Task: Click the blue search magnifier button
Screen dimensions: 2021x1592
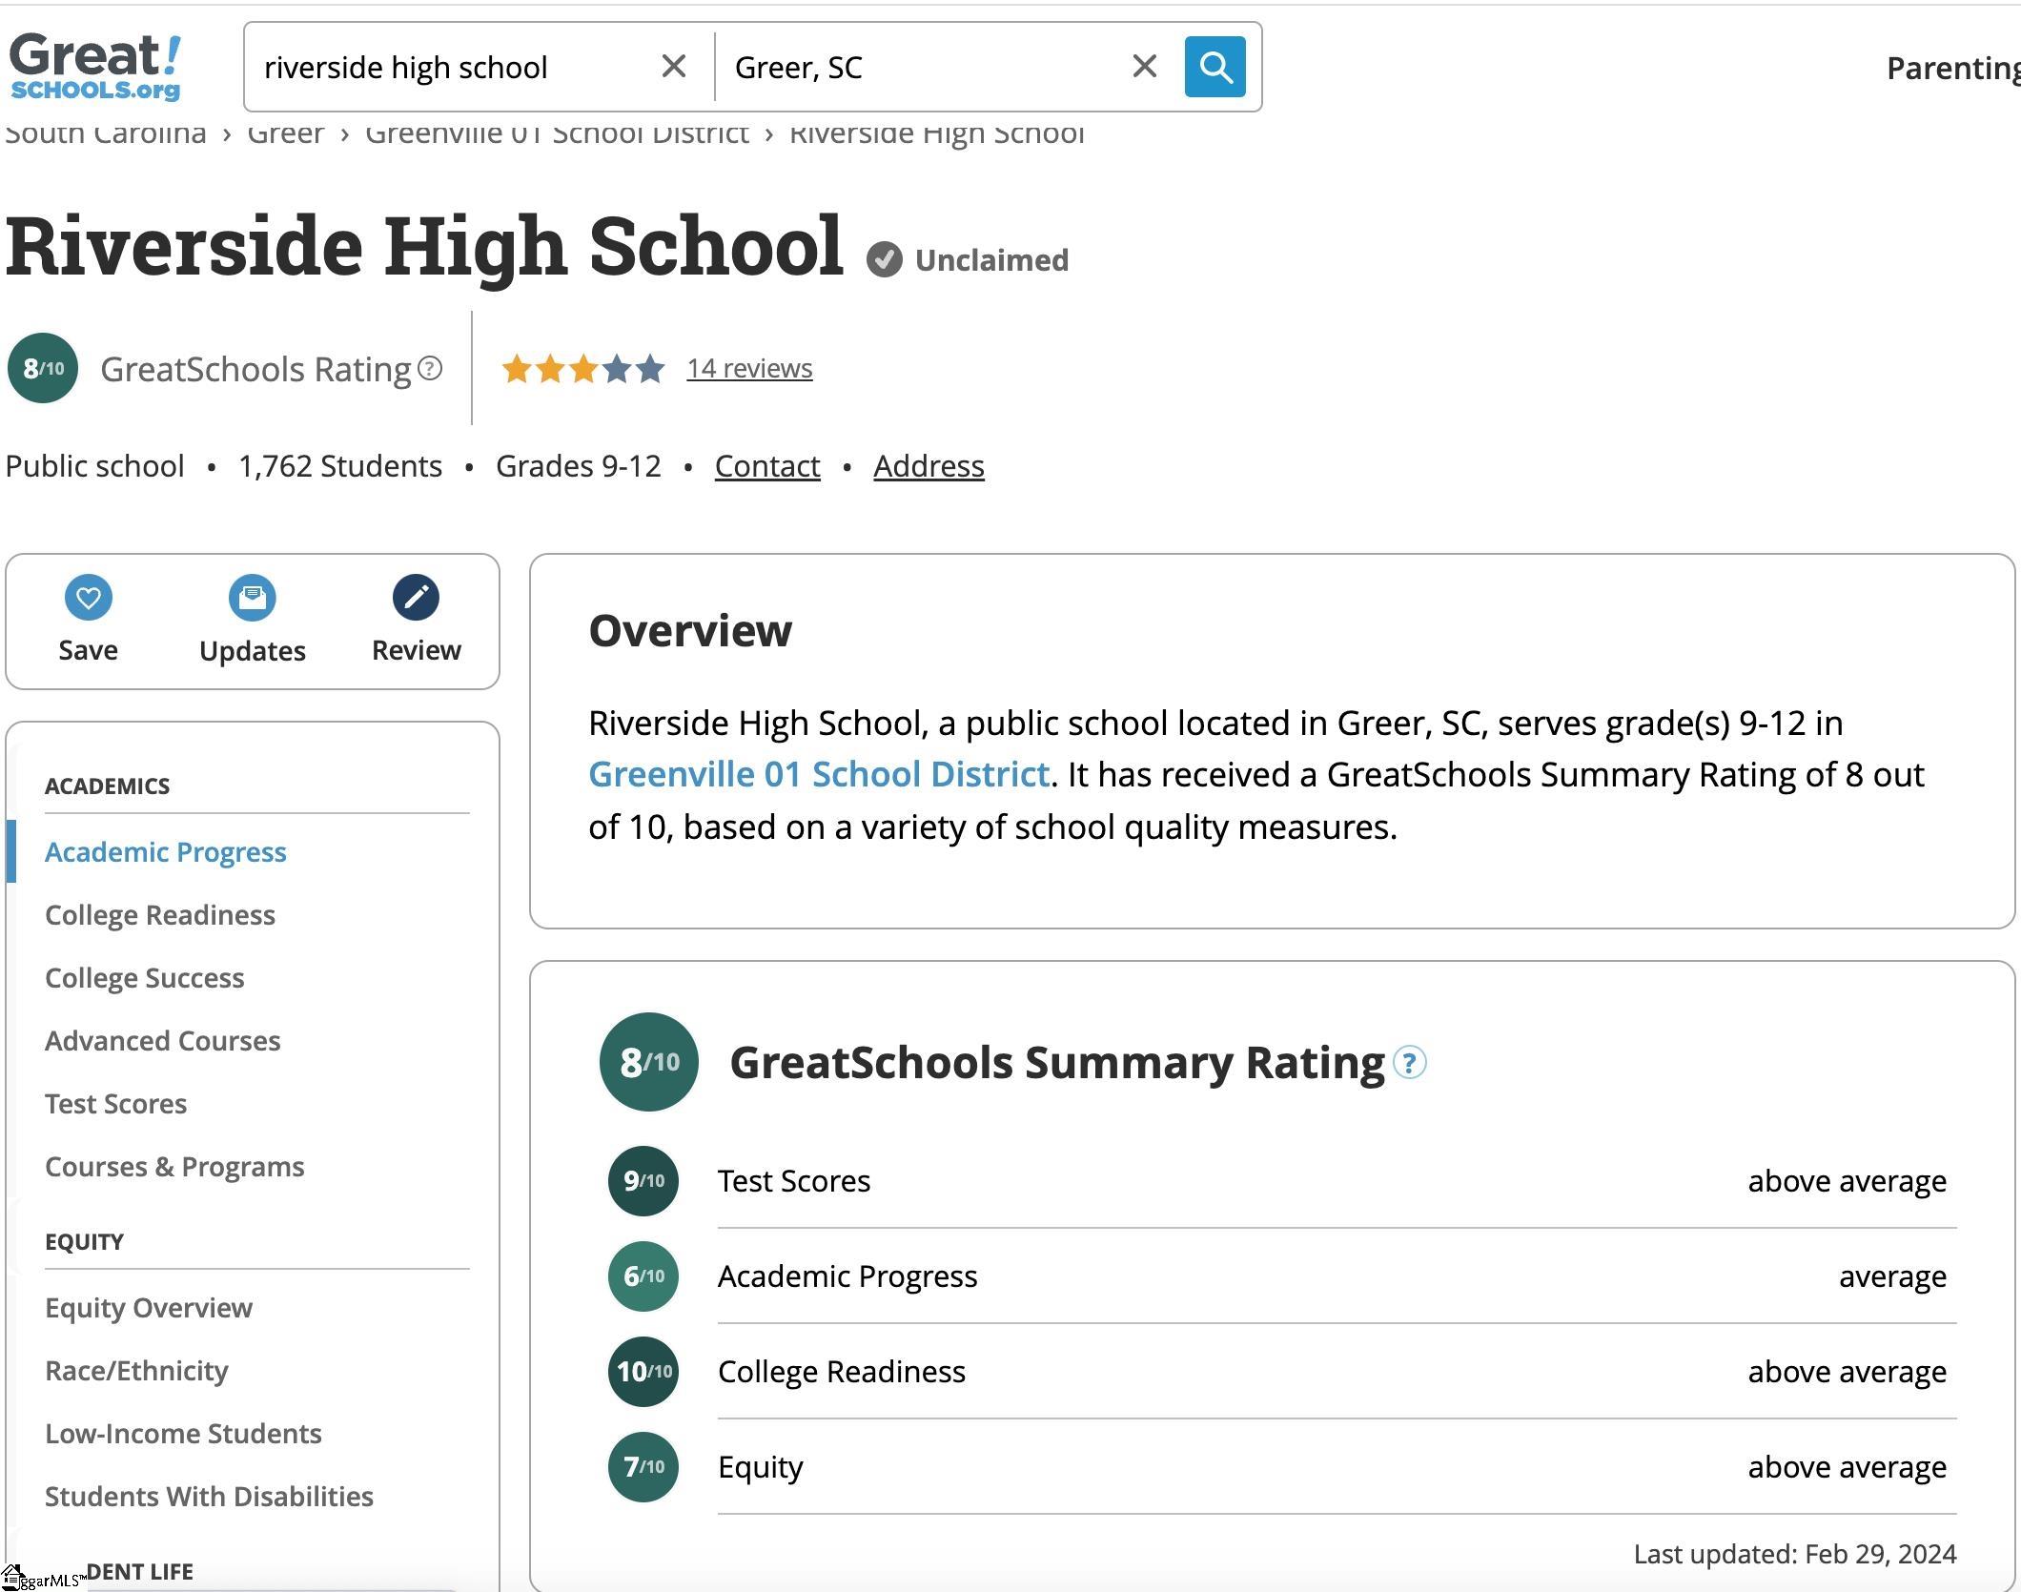Action: pyautogui.click(x=1215, y=67)
